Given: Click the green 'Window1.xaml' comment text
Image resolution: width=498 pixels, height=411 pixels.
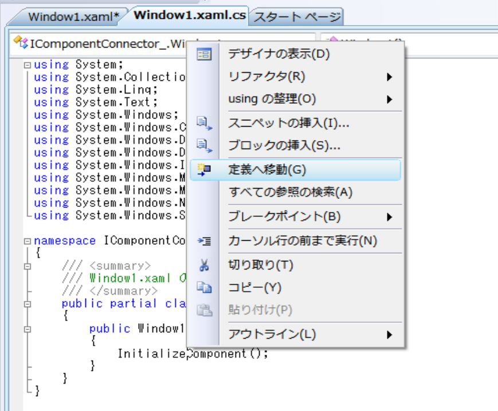Looking at the screenshot, I should (130, 278).
